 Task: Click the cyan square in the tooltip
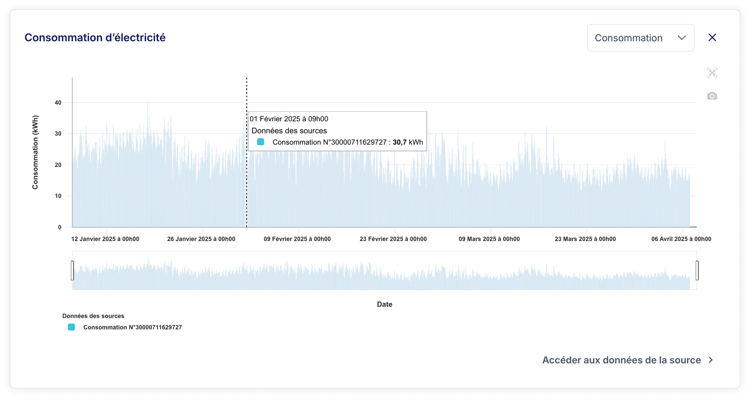click(x=261, y=142)
